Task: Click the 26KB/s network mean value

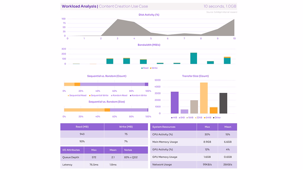Action: click(228, 165)
